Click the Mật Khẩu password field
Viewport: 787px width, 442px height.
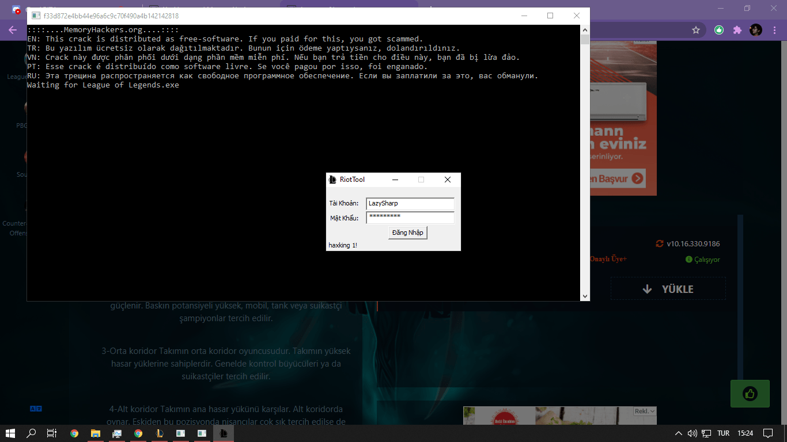[410, 218]
